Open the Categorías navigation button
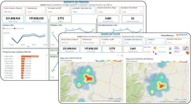This screenshot has width=191, height=104. [151, 53]
